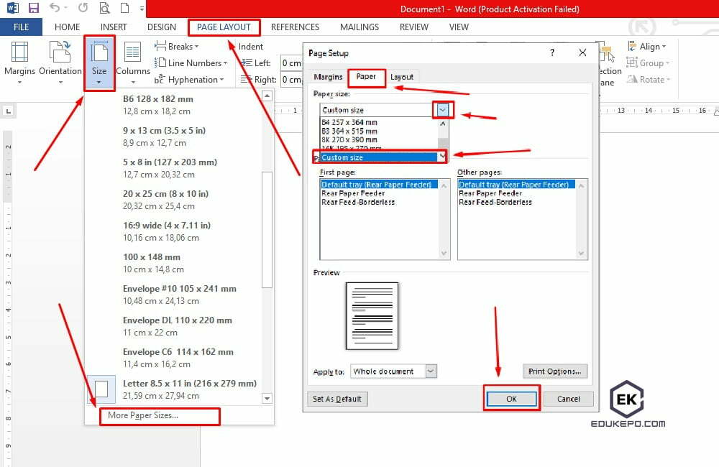
Task: Click the Right indent input field
Action: [292, 79]
